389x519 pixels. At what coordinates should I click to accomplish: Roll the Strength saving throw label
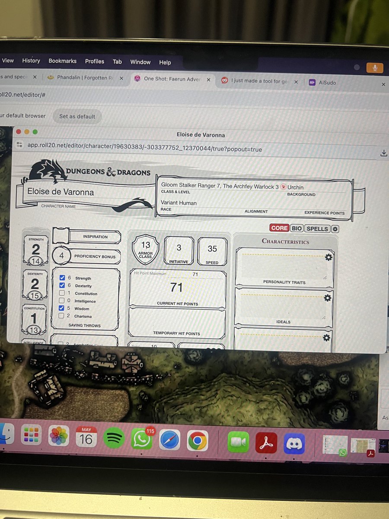(83, 279)
